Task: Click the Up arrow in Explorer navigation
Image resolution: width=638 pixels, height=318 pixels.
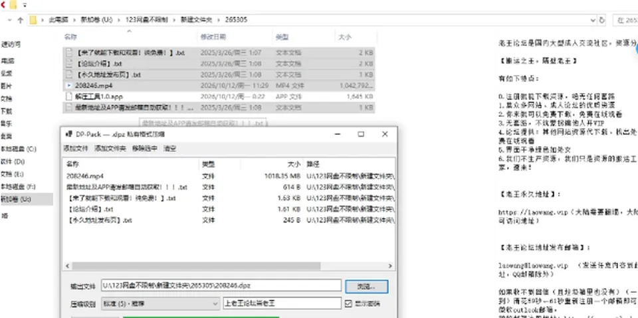Action: click(21, 20)
